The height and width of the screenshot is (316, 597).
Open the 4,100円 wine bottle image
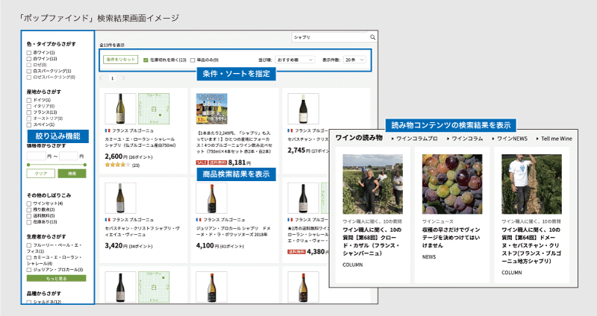(212, 198)
